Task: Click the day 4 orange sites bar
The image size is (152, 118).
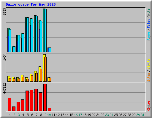Action: pos(23,79)
